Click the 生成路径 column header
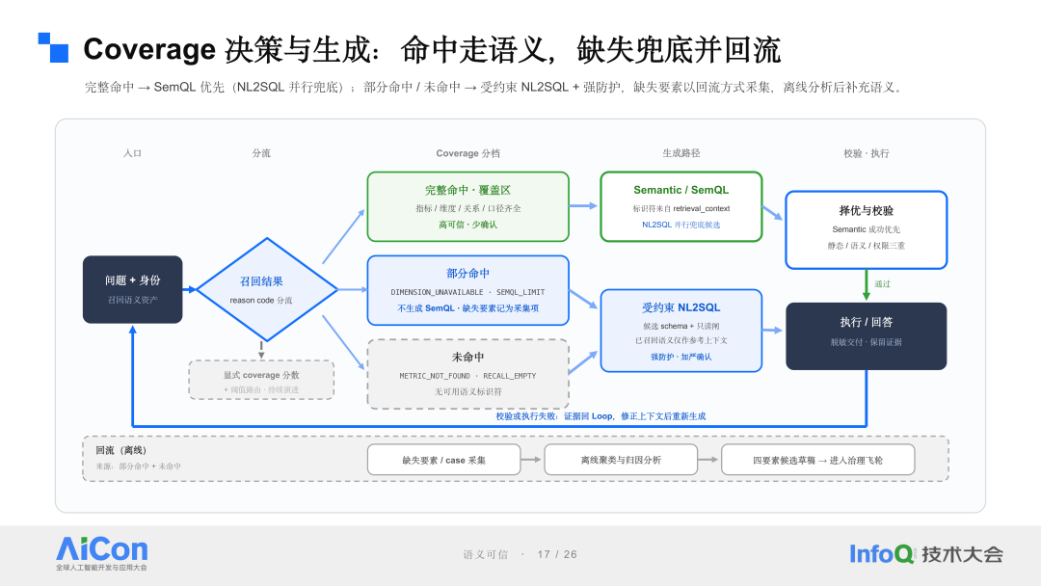The image size is (1041, 586). tap(681, 153)
